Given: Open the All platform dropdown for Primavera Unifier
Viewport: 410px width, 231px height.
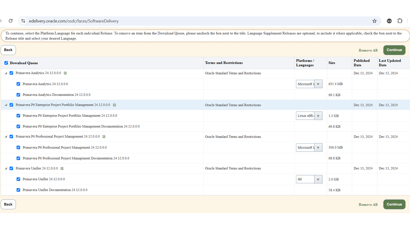Looking at the screenshot, I should click(309, 179).
